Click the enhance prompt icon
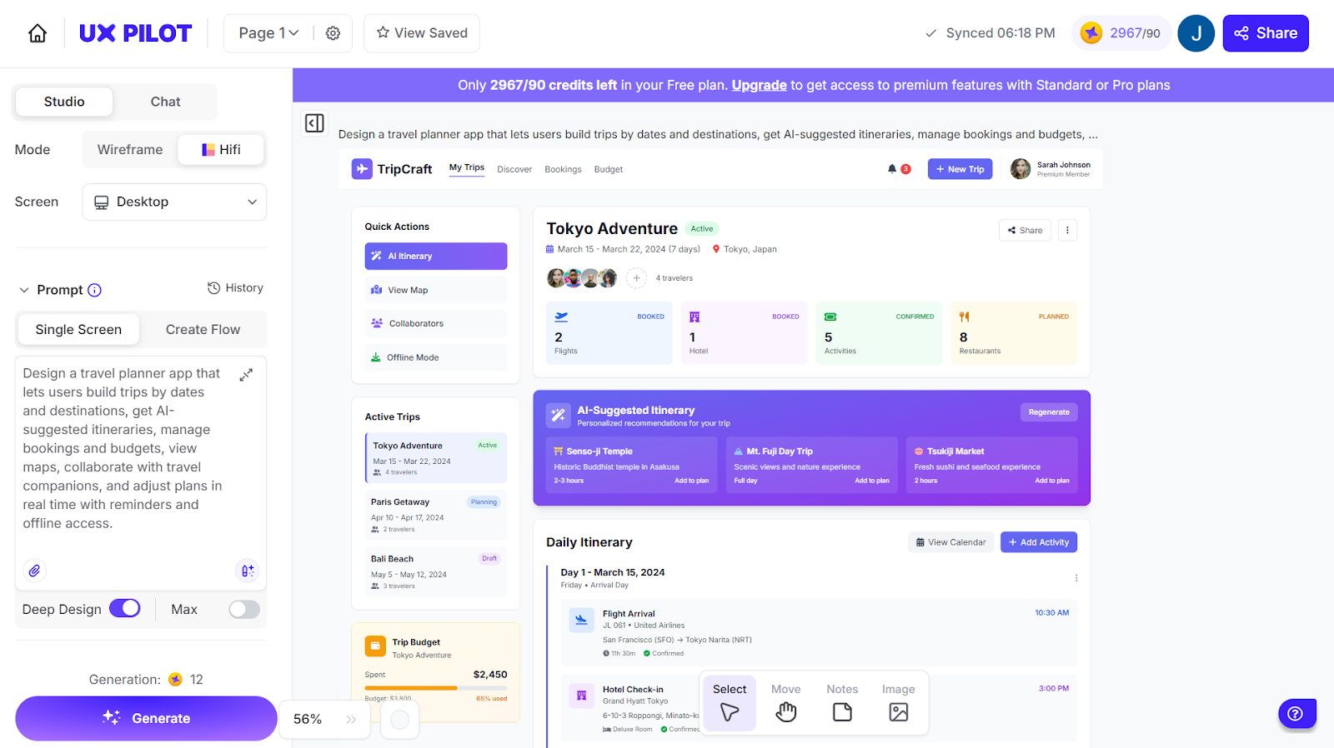1334x748 pixels. (x=248, y=571)
